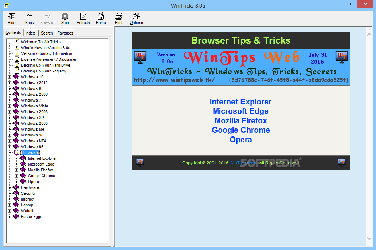Select the "Windows 2012" tree item
This screenshot has height=250, width=376.
pos(34,83)
